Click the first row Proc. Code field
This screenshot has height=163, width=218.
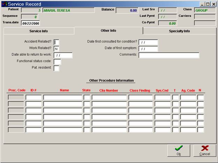[x=16, y=97]
